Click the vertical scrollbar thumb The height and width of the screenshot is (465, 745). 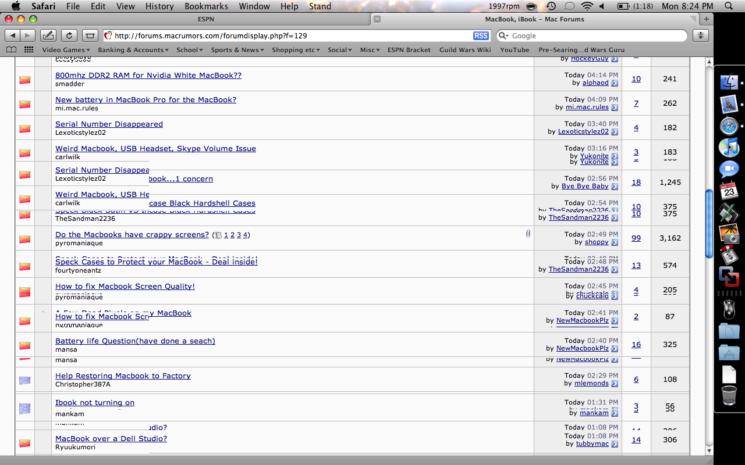coord(709,223)
